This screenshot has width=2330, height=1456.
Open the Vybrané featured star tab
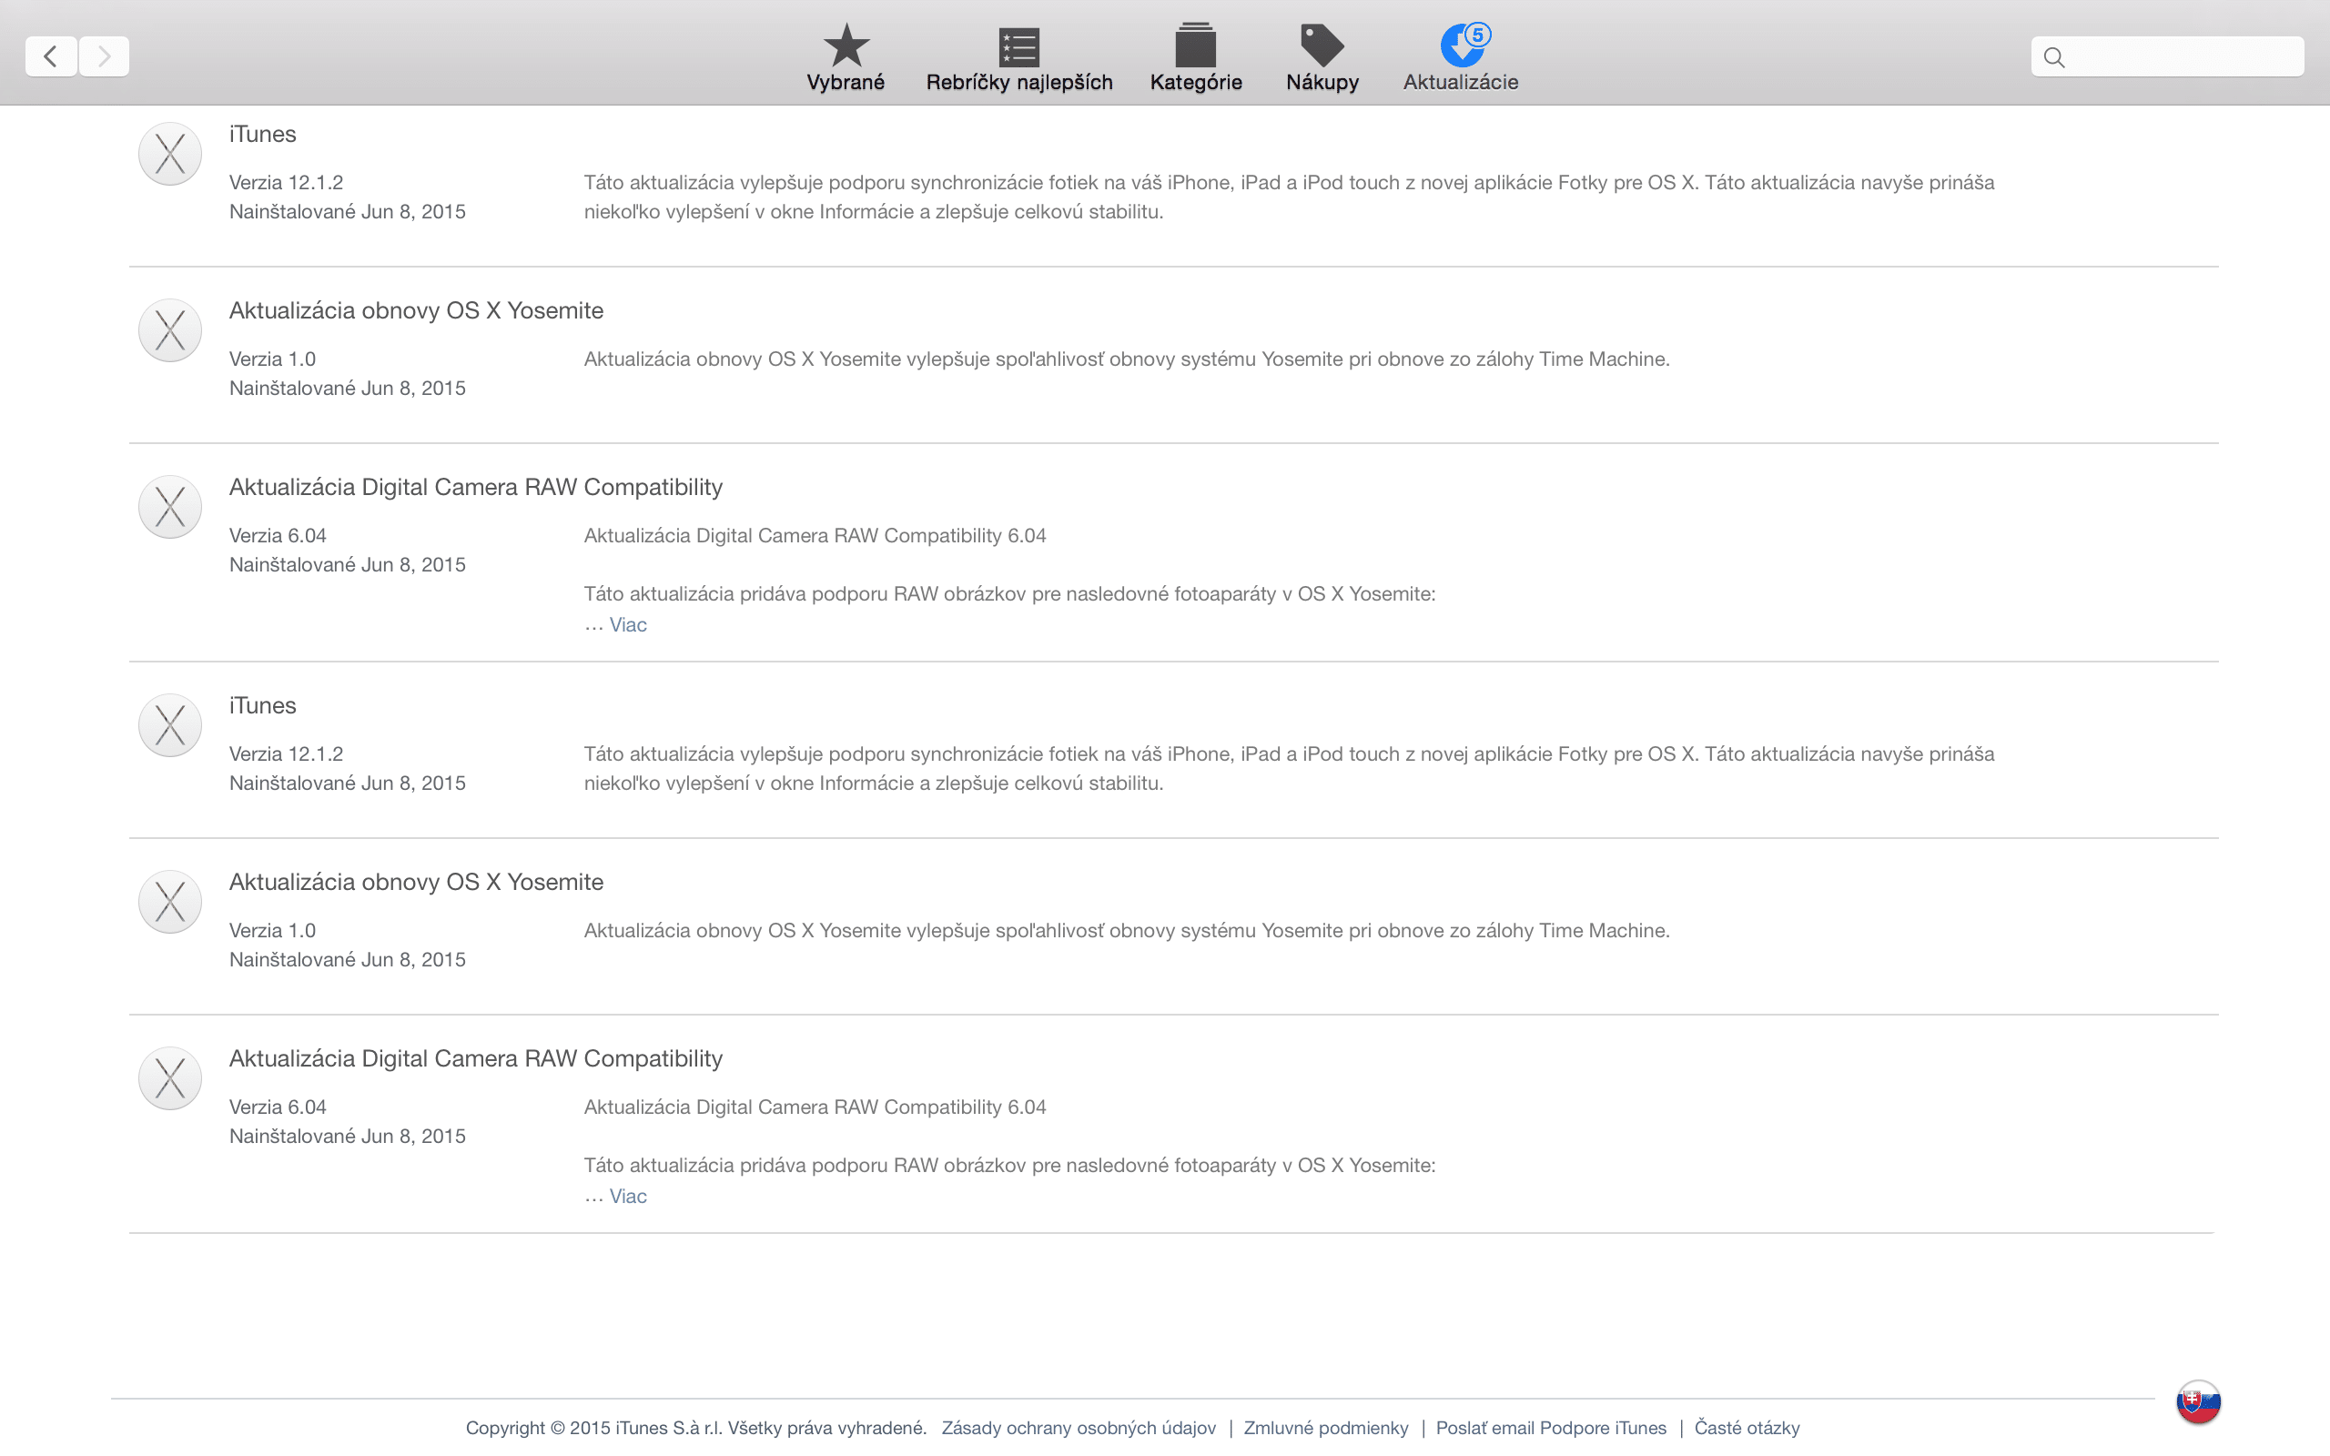pyautogui.click(x=846, y=56)
